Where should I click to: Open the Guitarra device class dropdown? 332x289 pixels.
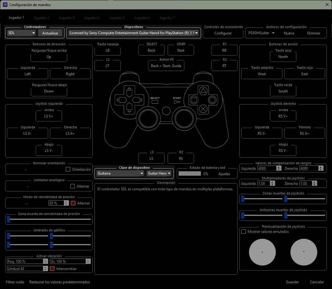tap(120, 173)
